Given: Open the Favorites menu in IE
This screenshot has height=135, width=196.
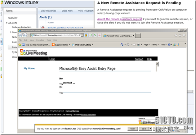Looking at the screenshot, I should point(40,40).
